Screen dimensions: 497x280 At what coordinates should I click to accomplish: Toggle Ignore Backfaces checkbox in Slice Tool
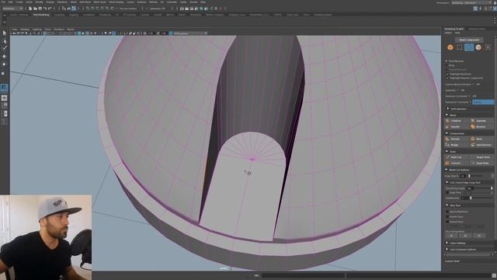coord(447,212)
